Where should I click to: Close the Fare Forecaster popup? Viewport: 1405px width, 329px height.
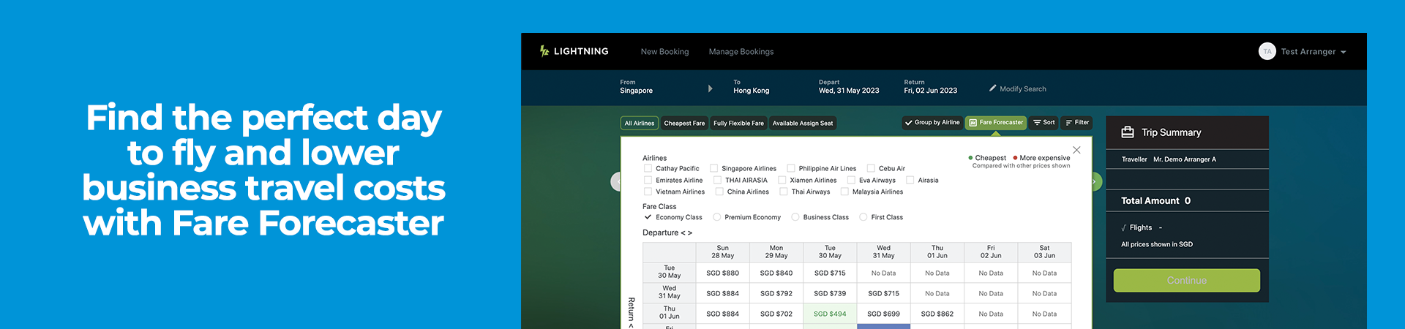click(x=1076, y=150)
